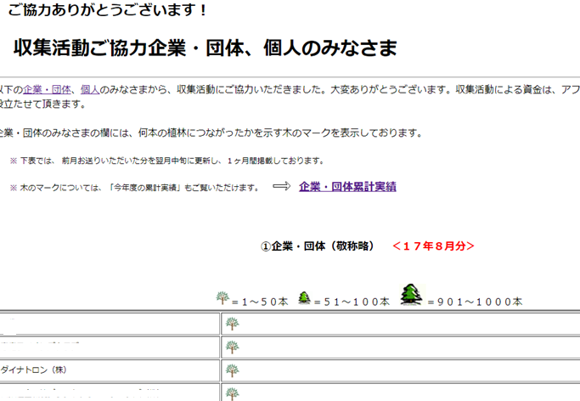Click the red ＜１７年８月分＞ text
The height and width of the screenshot is (401, 580).
(x=433, y=246)
